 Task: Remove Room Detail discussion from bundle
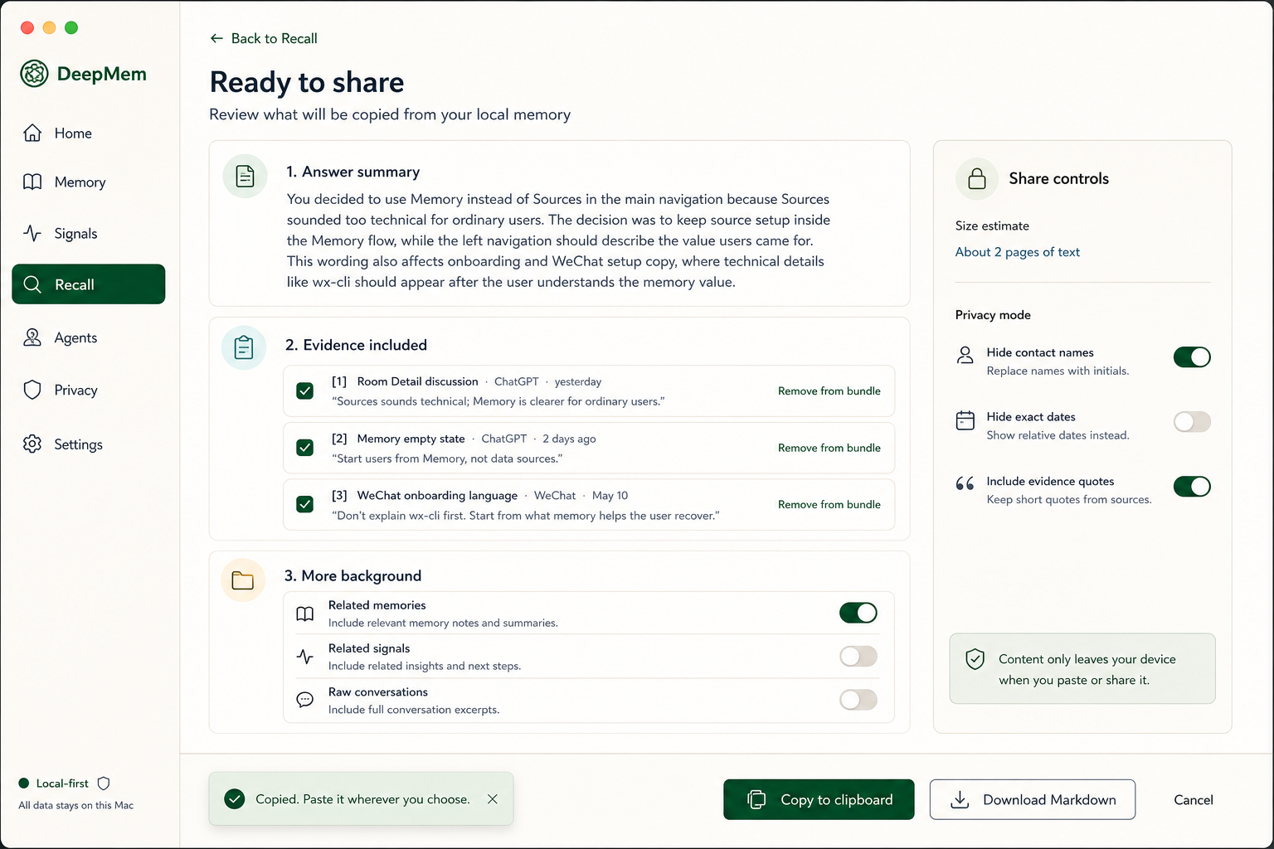(x=829, y=391)
